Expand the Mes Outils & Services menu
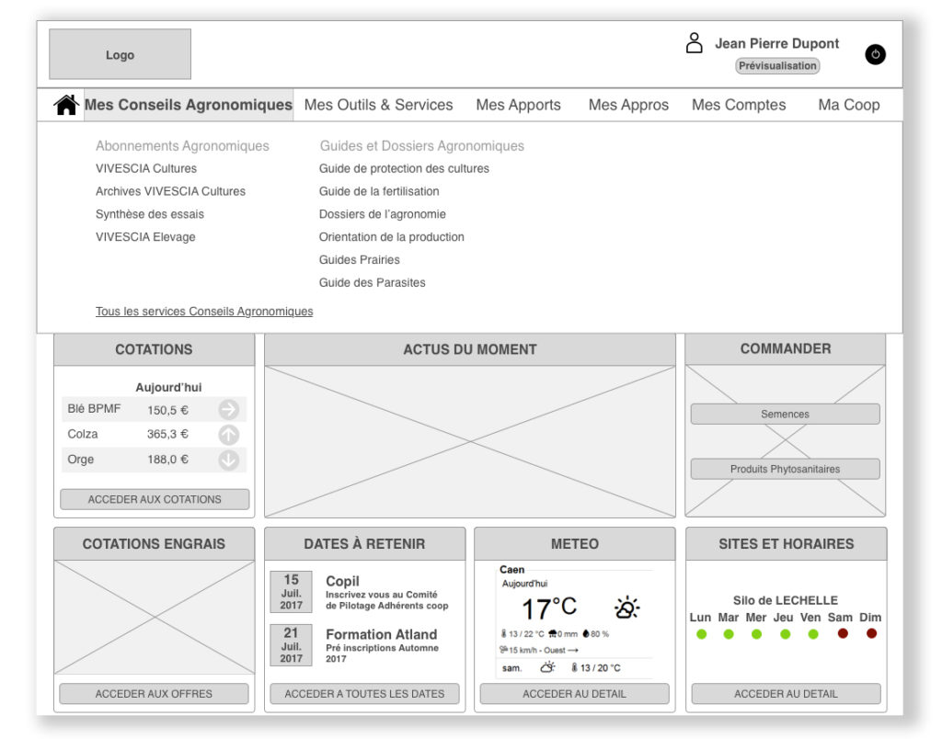The image size is (942, 739). click(378, 105)
